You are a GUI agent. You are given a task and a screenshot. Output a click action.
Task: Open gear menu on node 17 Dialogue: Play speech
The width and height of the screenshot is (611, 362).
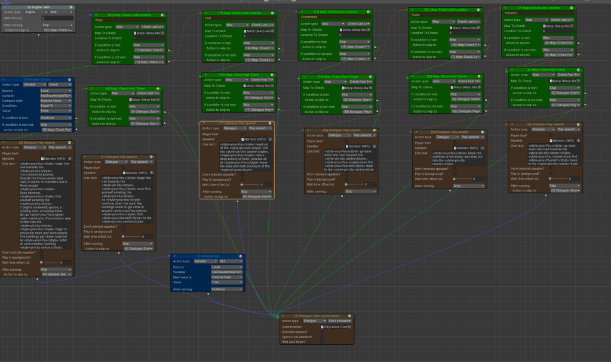click(271, 123)
